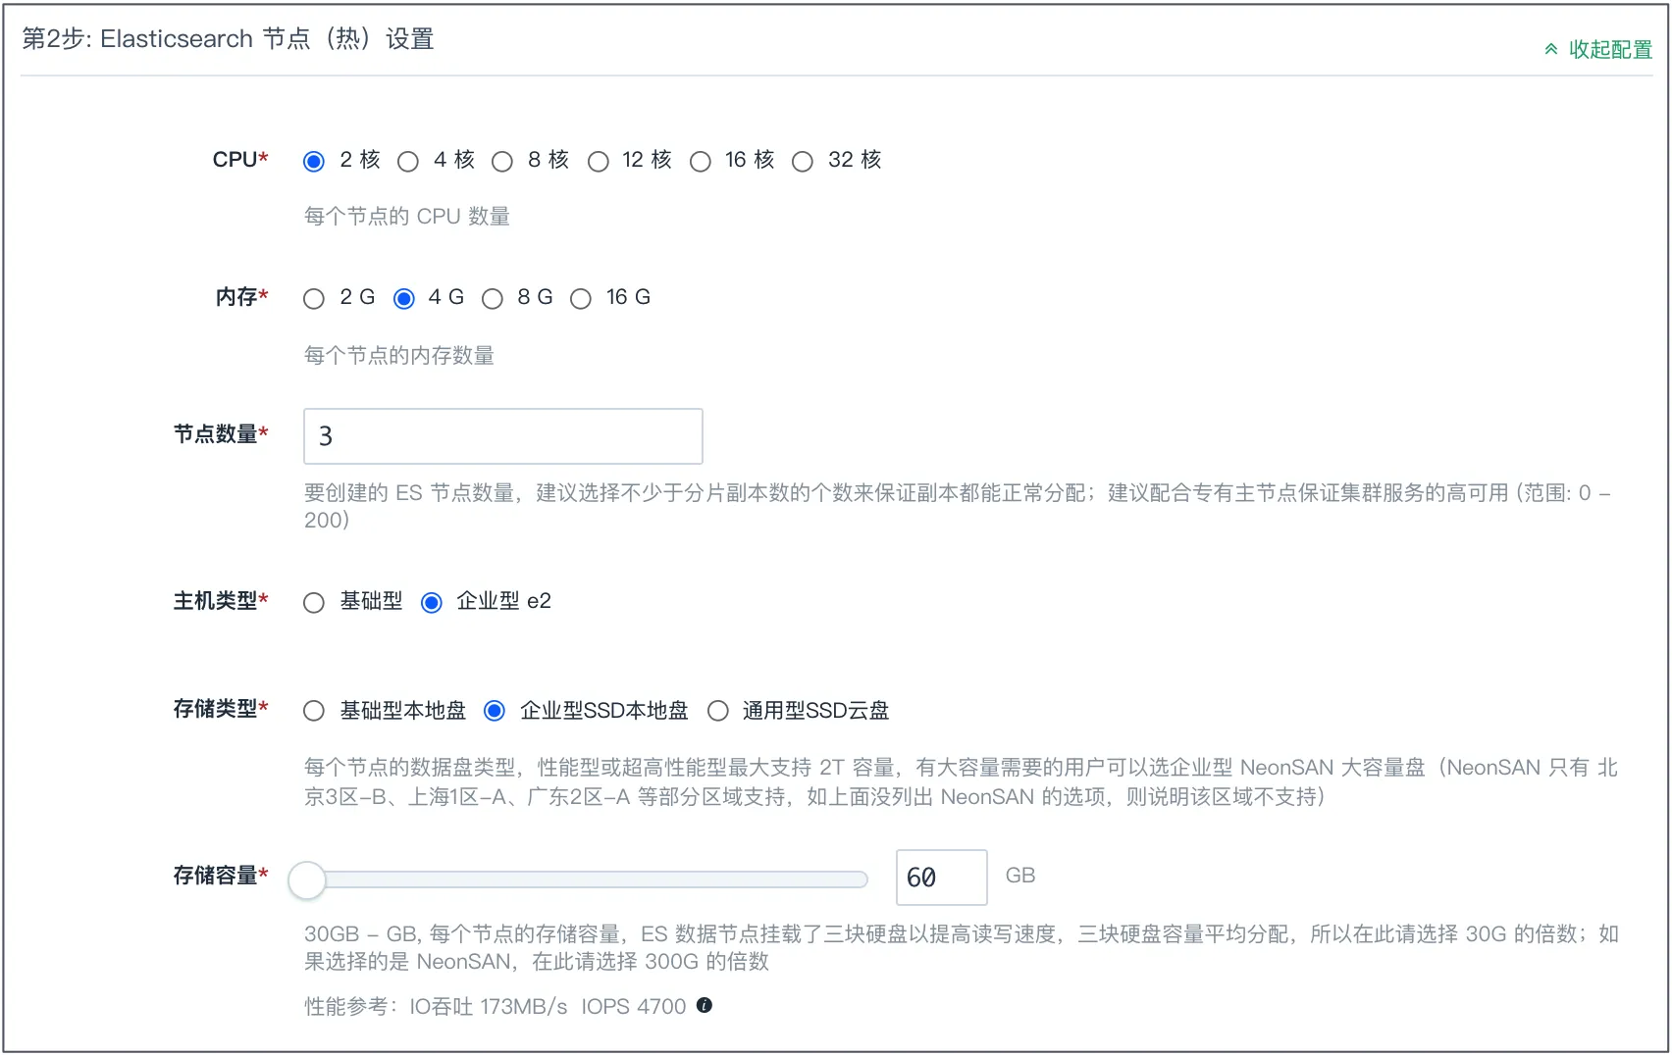Choose 基础型本地盘 storage type

(x=314, y=711)
